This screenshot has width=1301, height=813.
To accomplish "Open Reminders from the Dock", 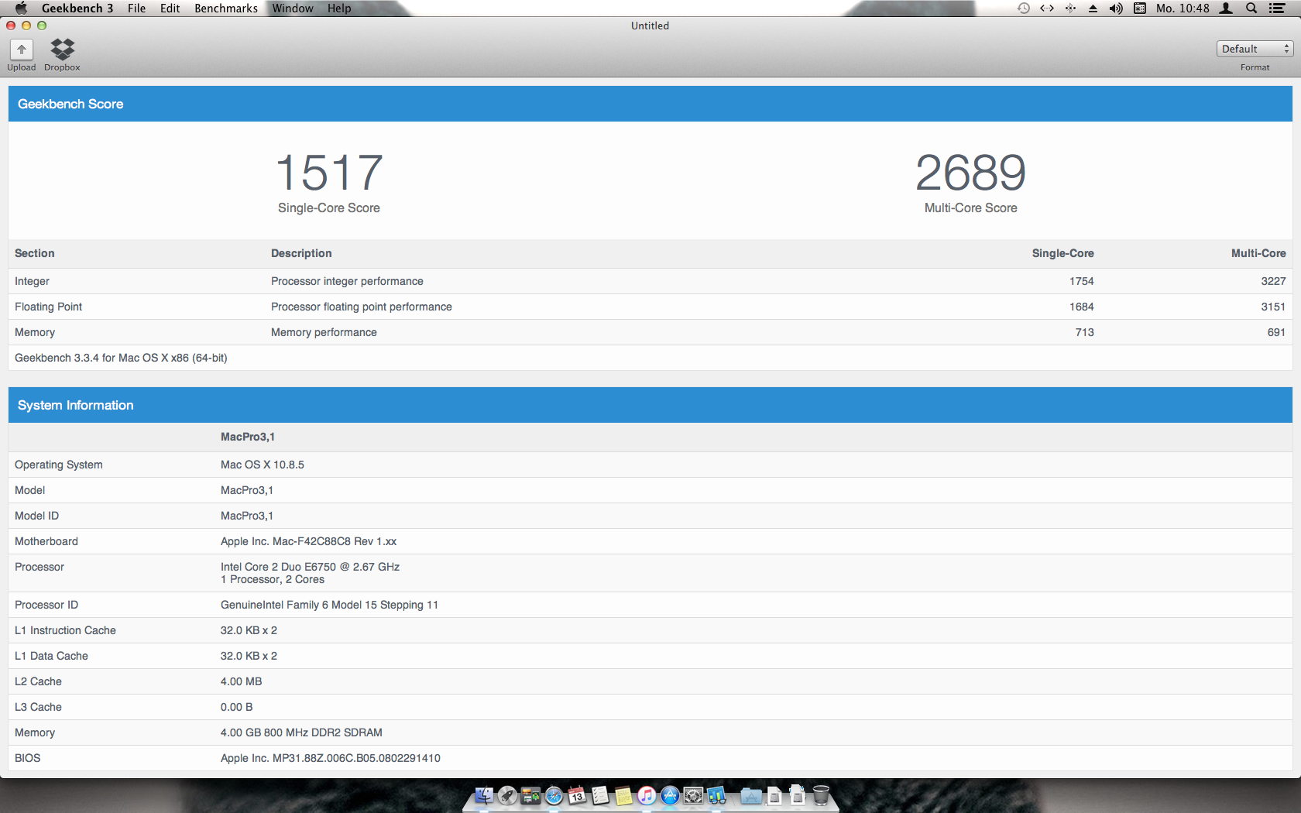I will coord(600,795).
